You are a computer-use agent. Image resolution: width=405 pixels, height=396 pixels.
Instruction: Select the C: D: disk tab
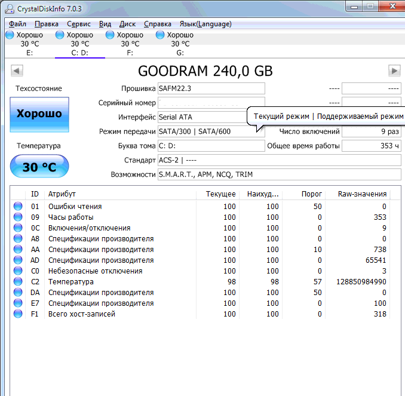click(x=80, y=44)
